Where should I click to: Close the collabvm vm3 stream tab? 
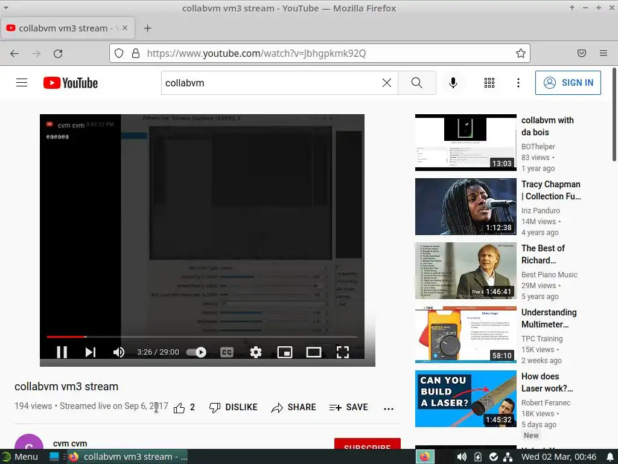[125, 28]
